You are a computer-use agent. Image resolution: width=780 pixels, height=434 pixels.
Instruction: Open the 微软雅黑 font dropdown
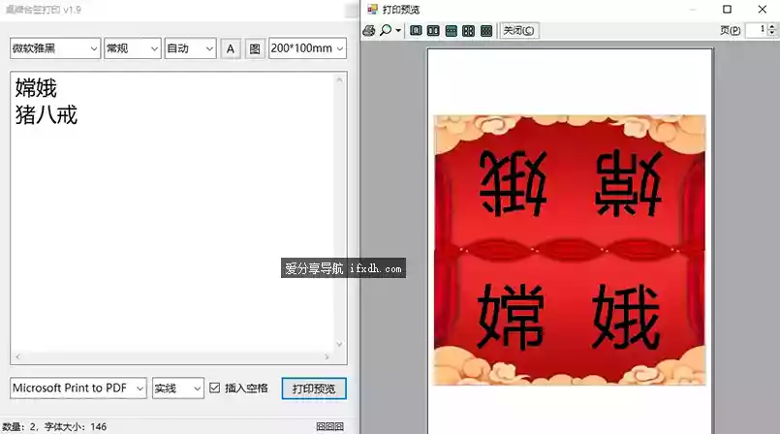(55, 48)
